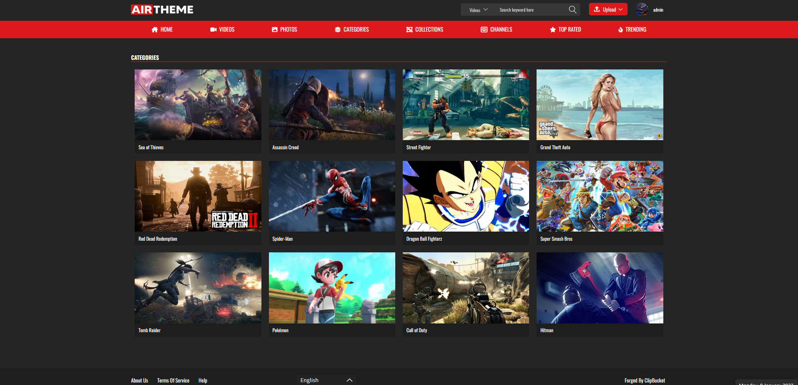Open the Terms Of Service link
This screenshot has width=798, height=385.
coord(173,380)
